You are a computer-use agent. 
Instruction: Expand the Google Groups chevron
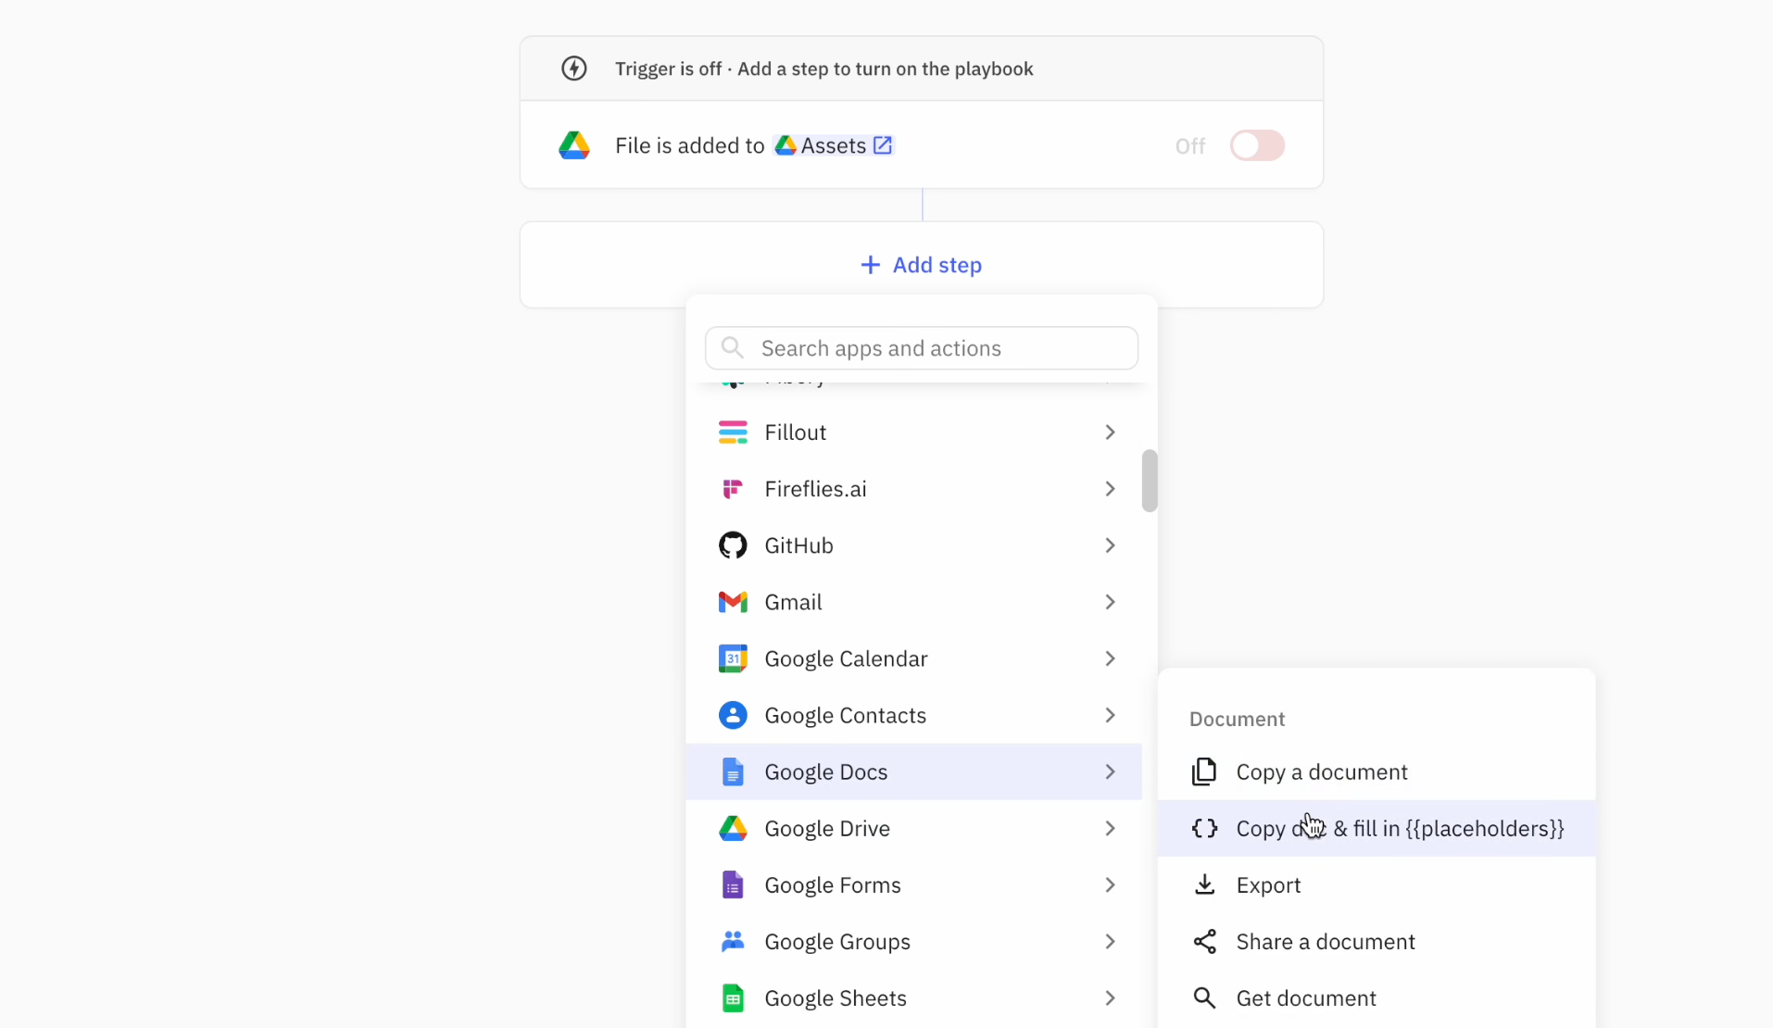pos(1110,941)
